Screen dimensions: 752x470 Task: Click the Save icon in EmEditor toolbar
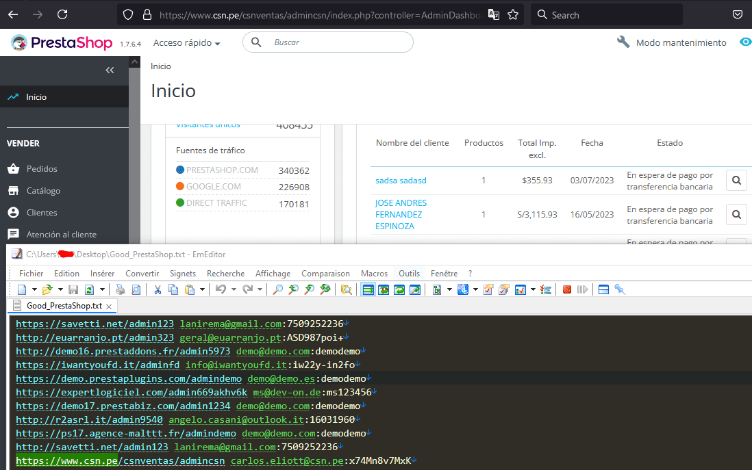point(73,289)
